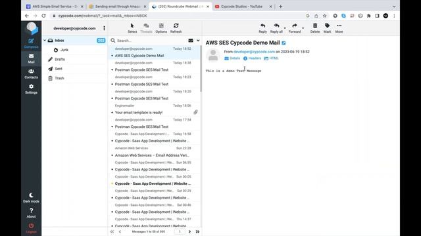Switch to AWS Simple Email Service tab

point(55,7)
